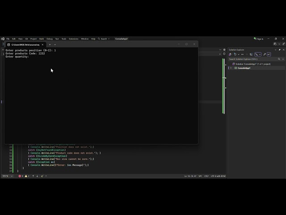286x215 pixels.
Task: Click the line and column status indicator
Action: [x=190, y=176]
